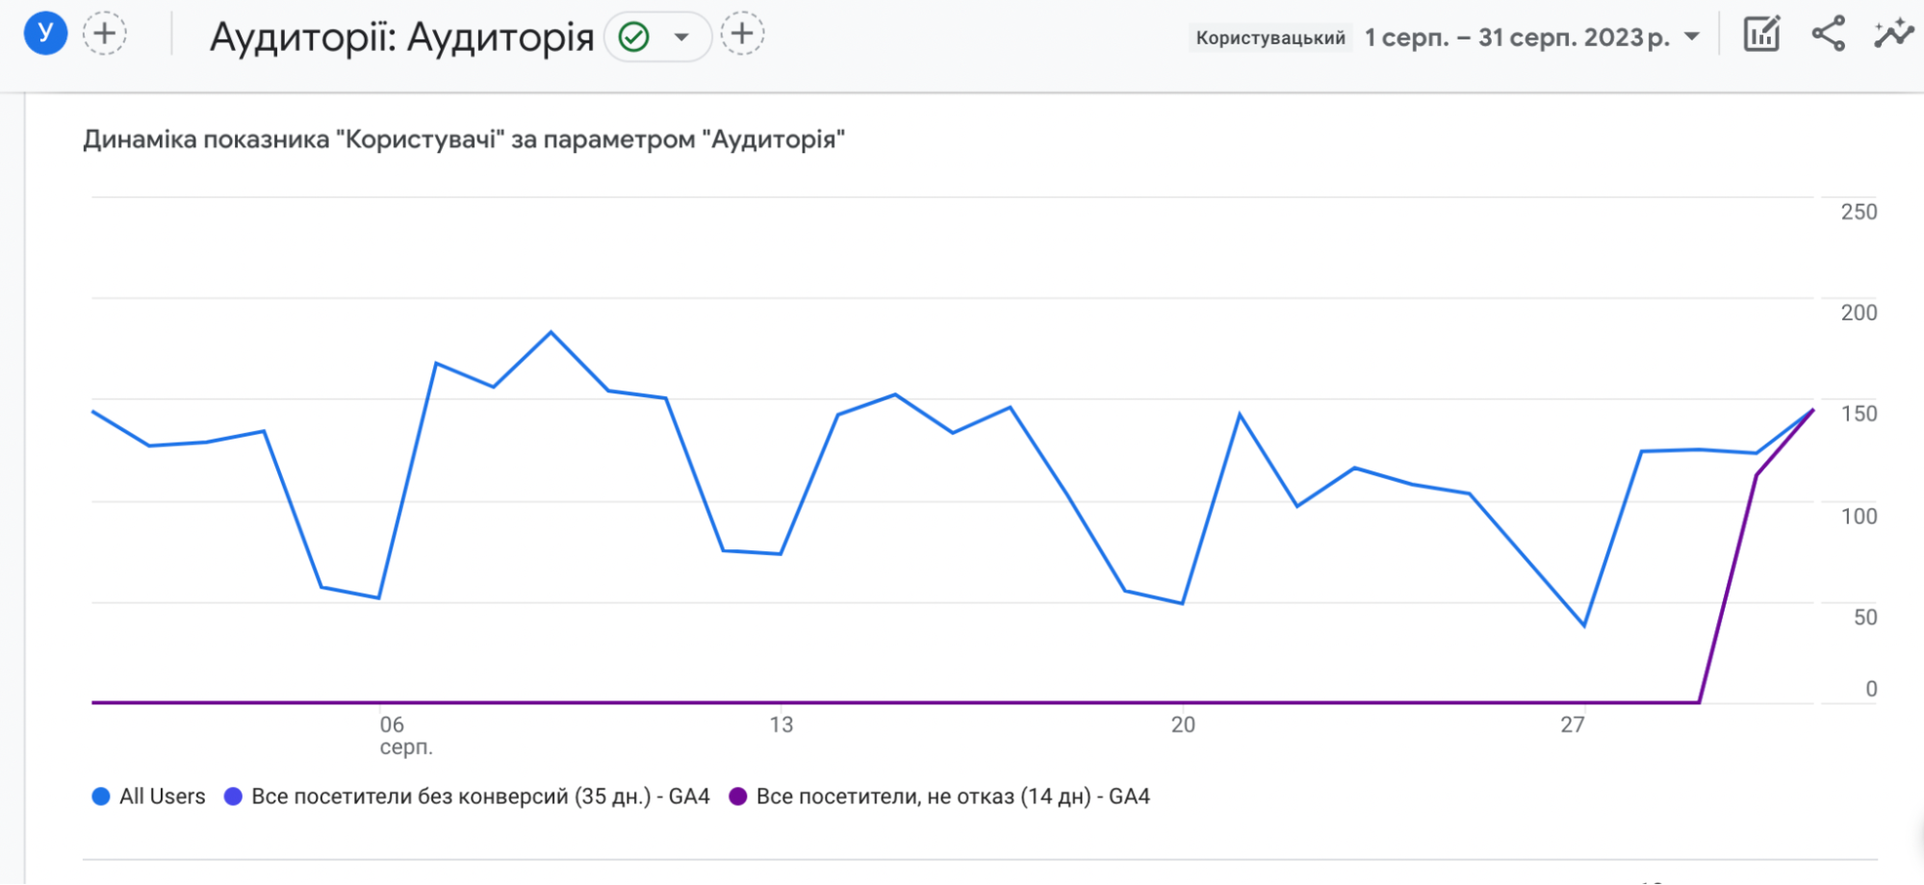The image size is (1924, 885).
Task: Add a comparison with the dashed plus icon
Action: 105,35
